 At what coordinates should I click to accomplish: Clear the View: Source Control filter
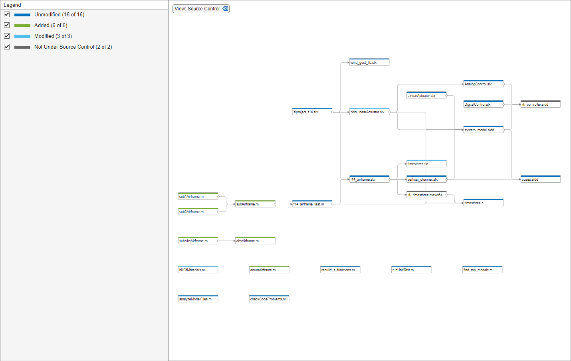(226, 8)
